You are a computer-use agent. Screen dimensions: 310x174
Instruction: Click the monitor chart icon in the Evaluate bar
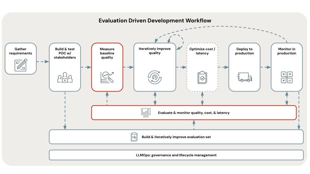146,113
